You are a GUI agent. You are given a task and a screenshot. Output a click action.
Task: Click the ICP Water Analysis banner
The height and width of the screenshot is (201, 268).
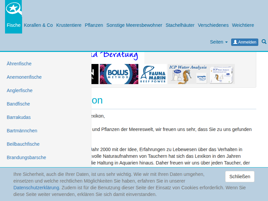click(x=188, y=74)
